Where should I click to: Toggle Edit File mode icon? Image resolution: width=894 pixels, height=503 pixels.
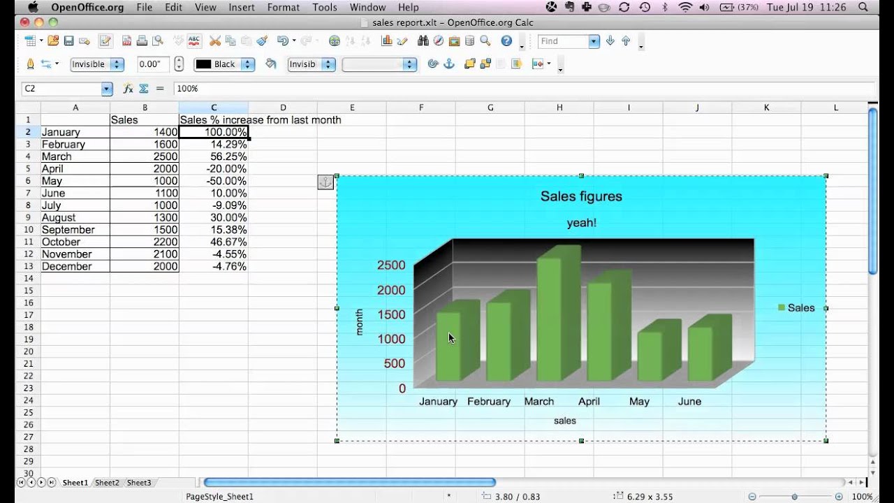point(105,41)
